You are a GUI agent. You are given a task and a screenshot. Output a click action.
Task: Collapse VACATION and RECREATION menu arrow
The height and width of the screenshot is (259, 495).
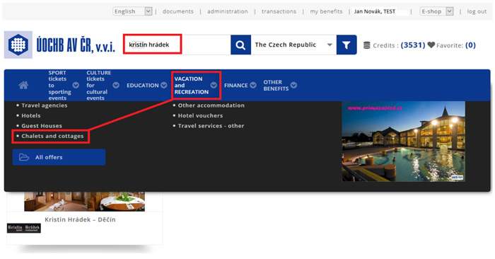point(214,85)
